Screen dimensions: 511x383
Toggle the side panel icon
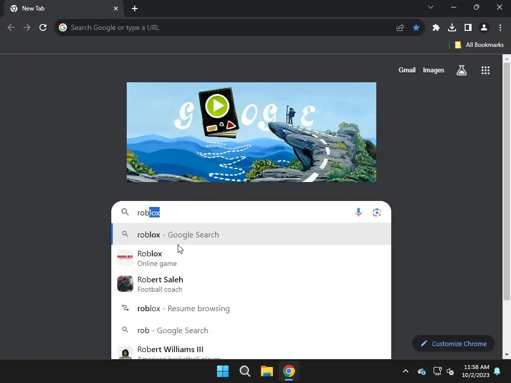click(x=468, y=28)
